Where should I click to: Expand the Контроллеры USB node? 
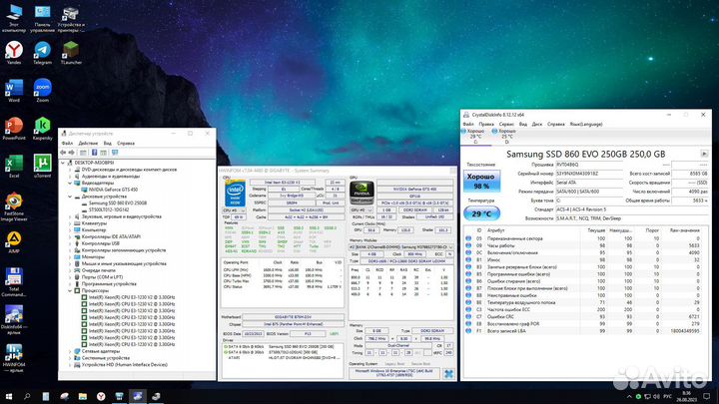(x=71, y=243)
